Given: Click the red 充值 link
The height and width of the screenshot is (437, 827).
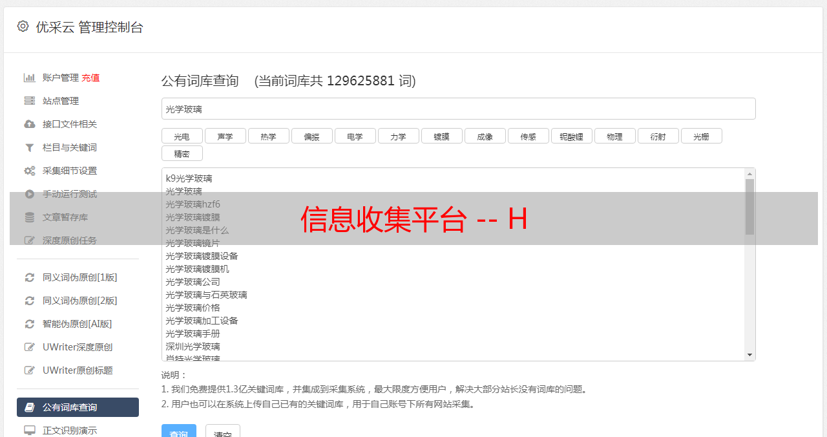Looking at the screenshot, I should point(90,78).
